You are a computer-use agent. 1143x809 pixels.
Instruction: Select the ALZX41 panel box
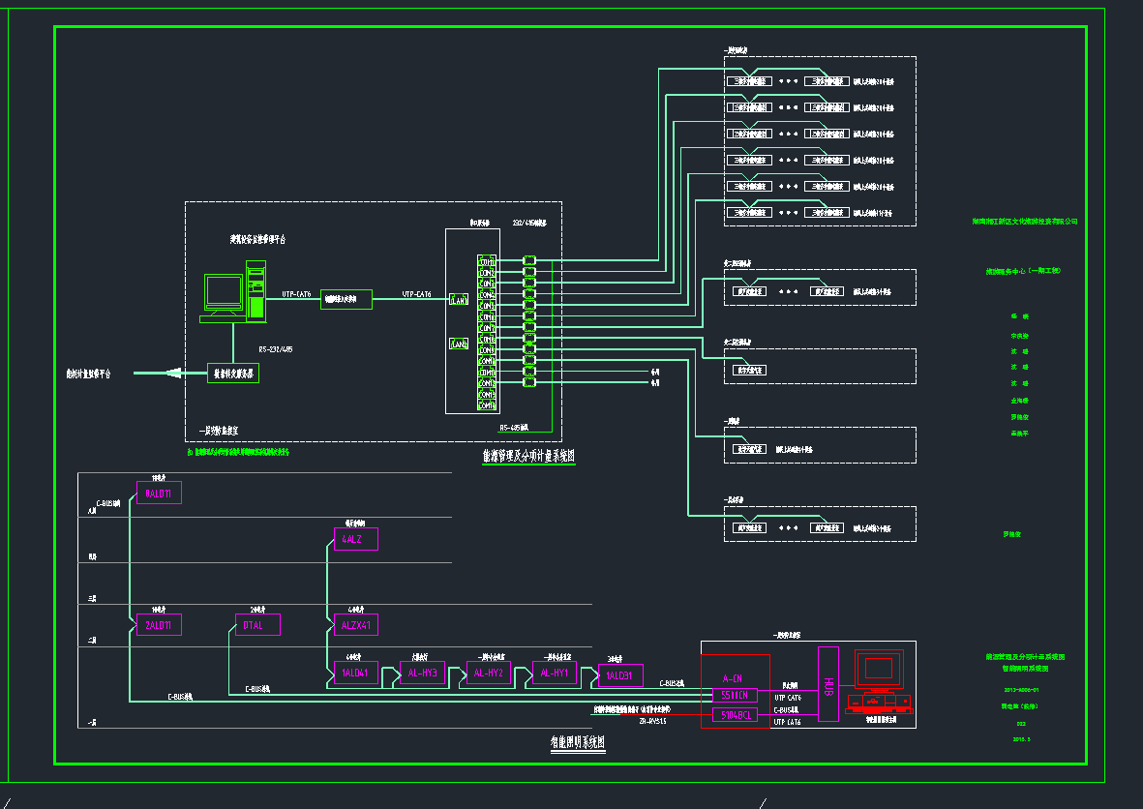(x=354, y=625)
